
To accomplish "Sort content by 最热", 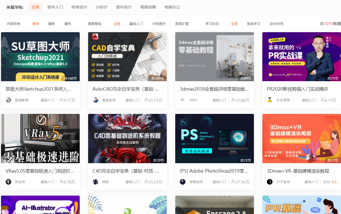I will click(x=68, y=24).
